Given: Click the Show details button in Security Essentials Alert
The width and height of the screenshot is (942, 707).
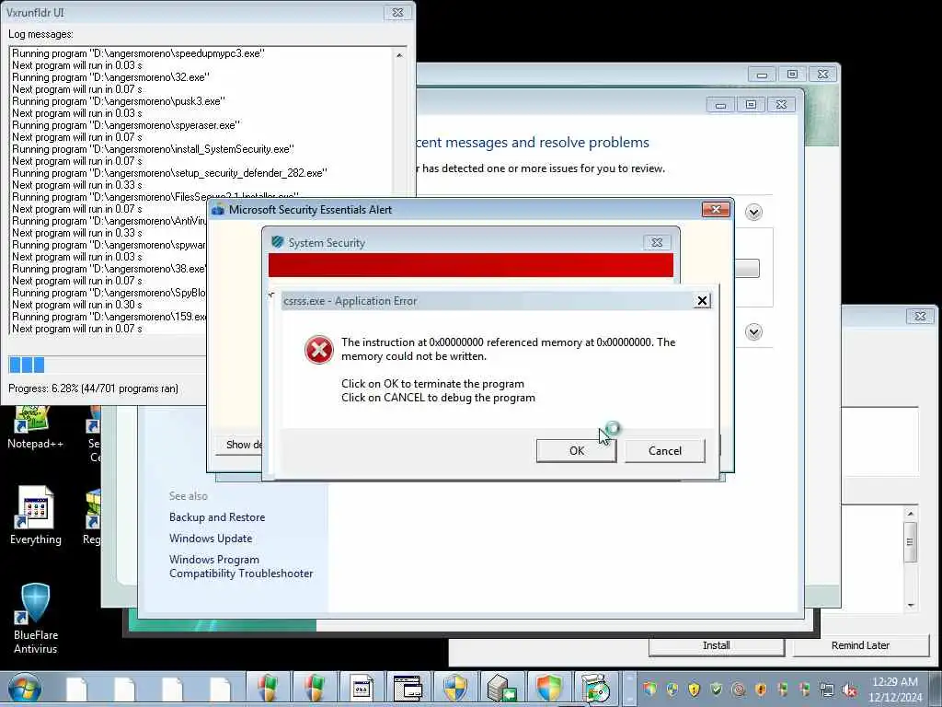Looking at the screenshot, I should (x=239, y=445).
